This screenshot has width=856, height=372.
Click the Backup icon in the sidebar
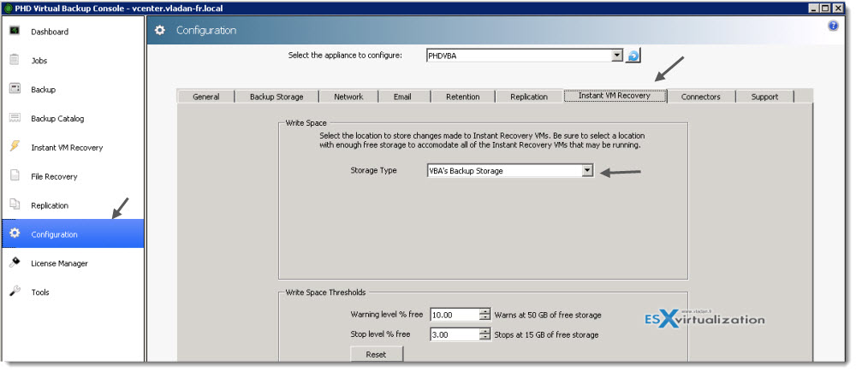pos(15,88)
